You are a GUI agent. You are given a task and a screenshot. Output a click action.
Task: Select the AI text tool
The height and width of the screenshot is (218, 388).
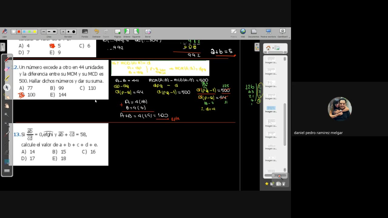tap(7, 152)
